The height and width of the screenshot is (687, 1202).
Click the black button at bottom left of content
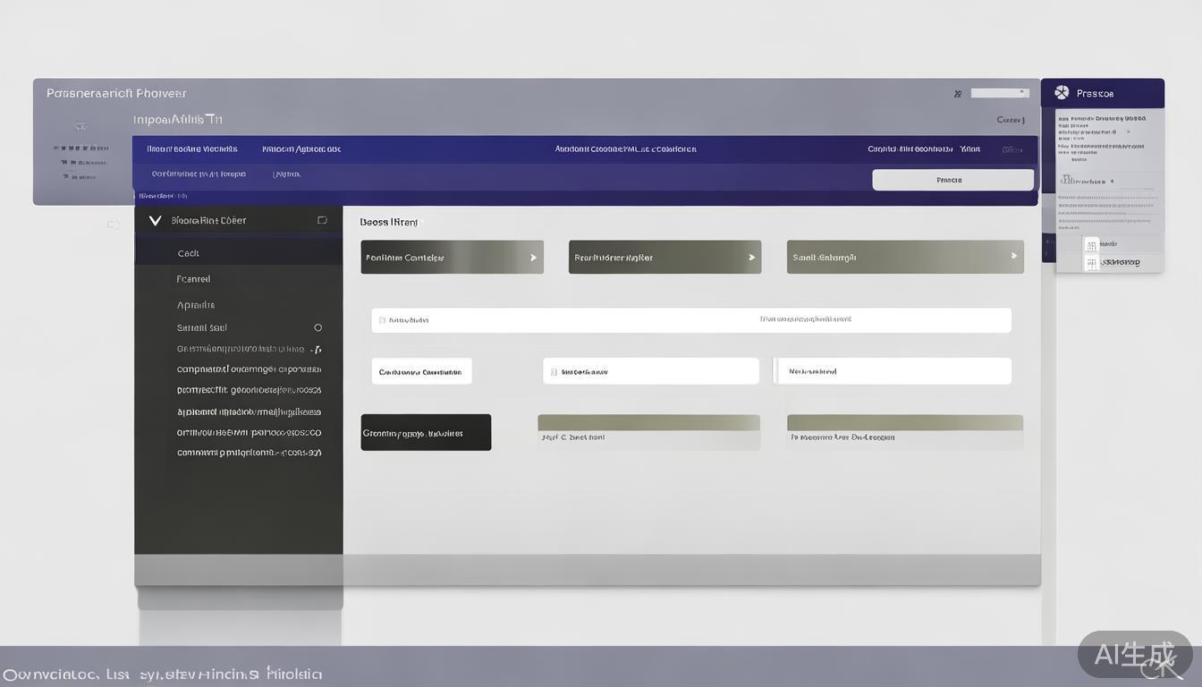(x=426, y=433)
